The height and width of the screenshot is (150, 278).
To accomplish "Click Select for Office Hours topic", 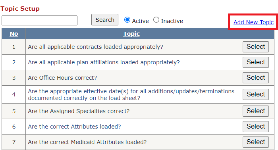I will (x=256, y=77).
